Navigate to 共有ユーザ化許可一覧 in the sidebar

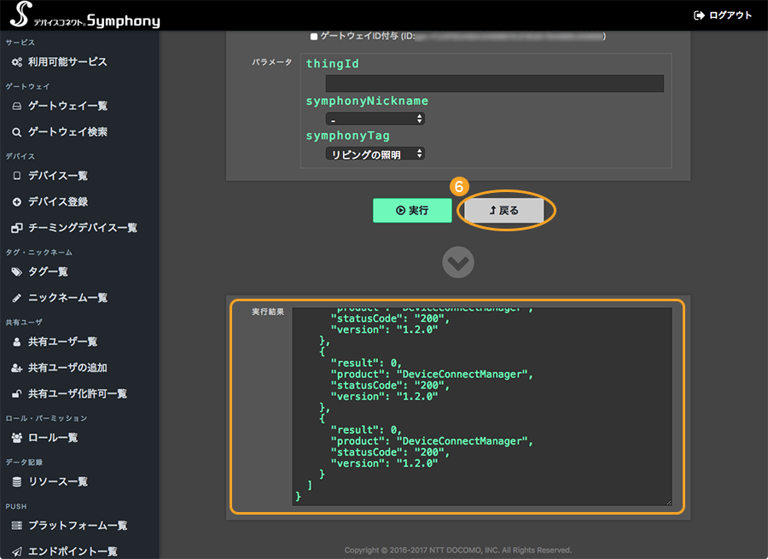[x=77, y=394]
